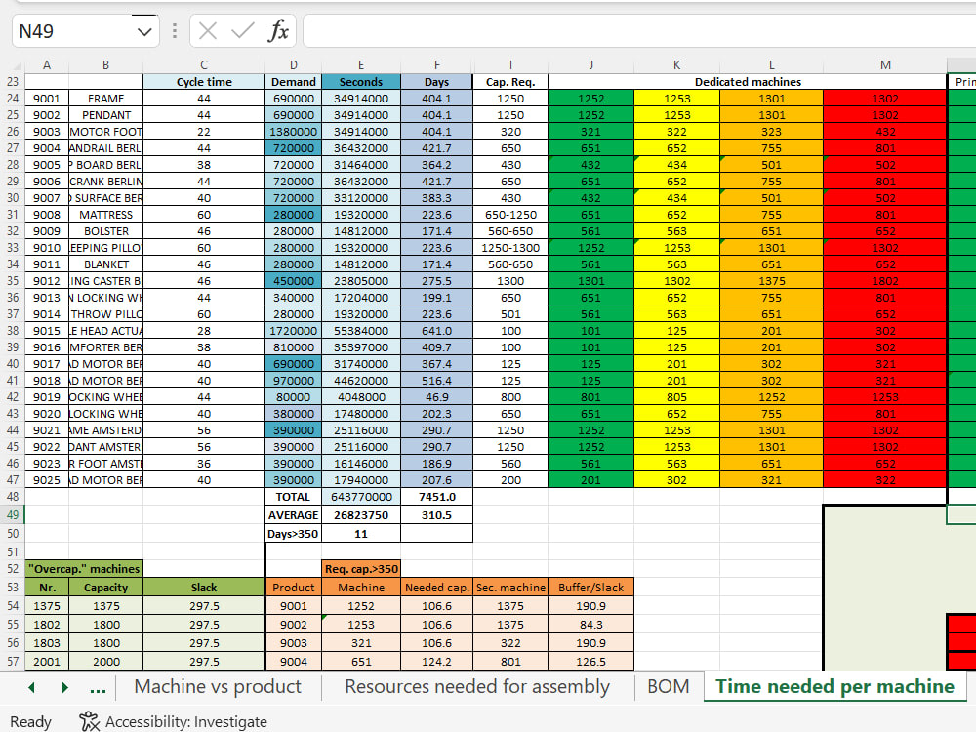Screen dimensions: 976x732
Task: Switch to the Machine vs product tab
Action: point(218,686)
